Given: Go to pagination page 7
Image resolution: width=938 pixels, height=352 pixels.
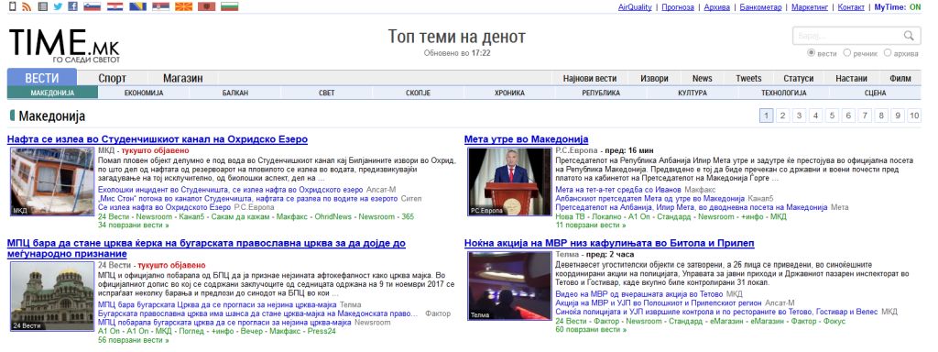Looking at the screenshot, I should [x=865, y=115].
